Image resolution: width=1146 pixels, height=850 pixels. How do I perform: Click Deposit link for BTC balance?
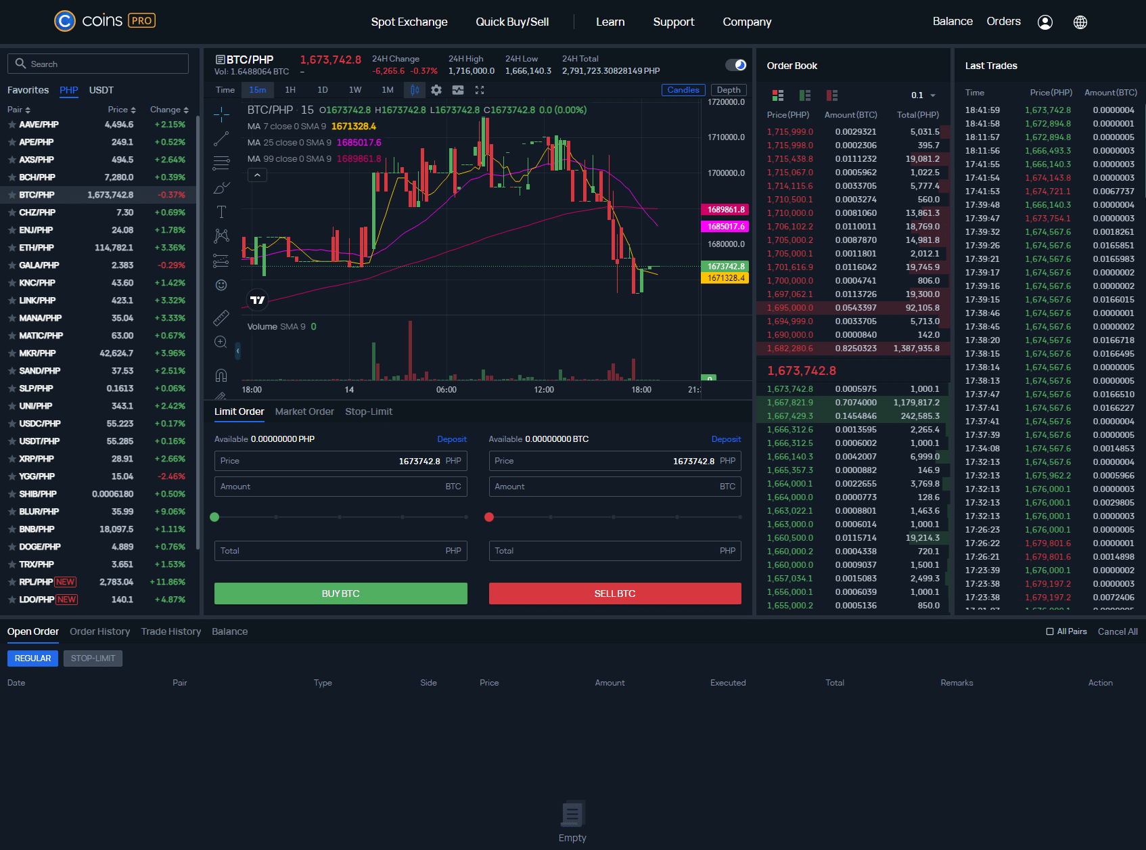[x=726, y=439]
